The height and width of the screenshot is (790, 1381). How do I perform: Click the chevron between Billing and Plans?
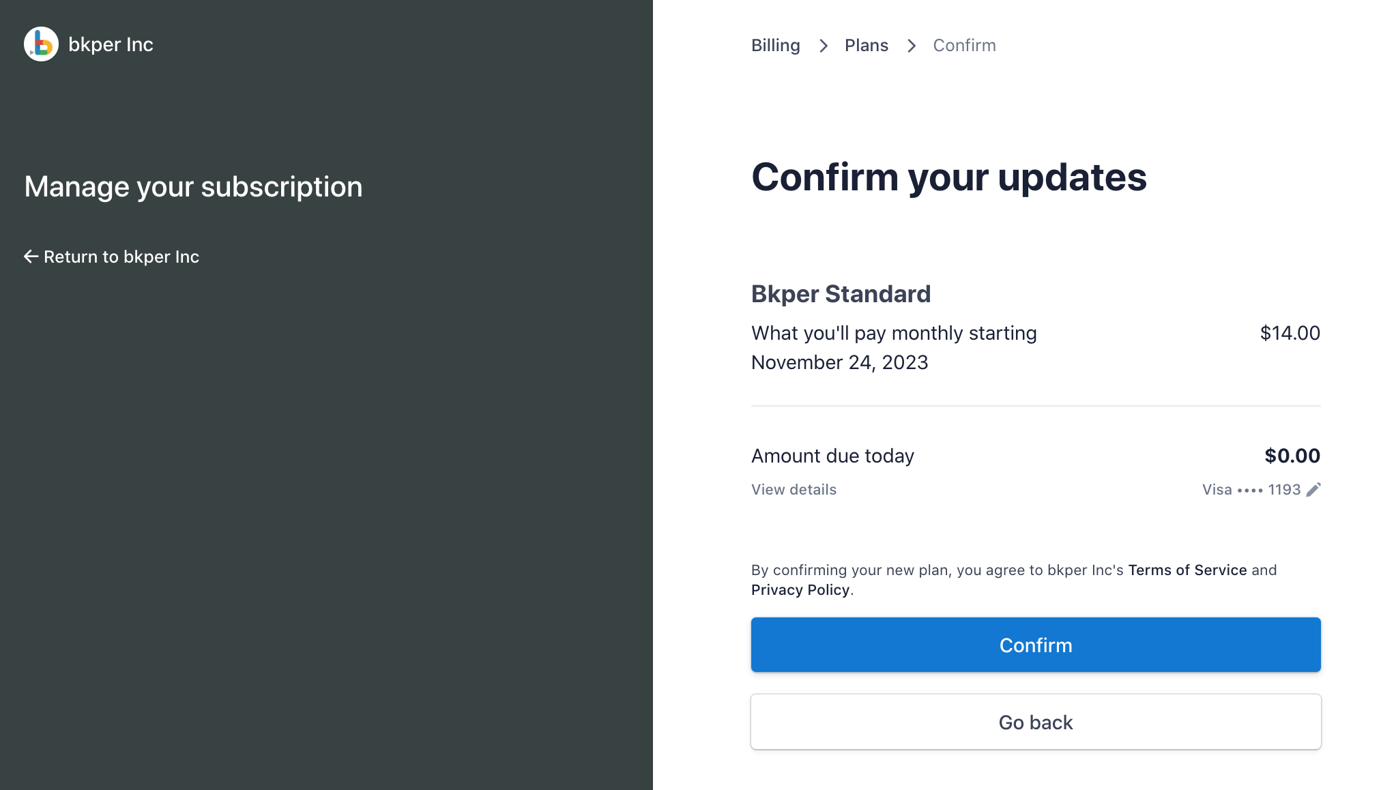tap(824, 45)
